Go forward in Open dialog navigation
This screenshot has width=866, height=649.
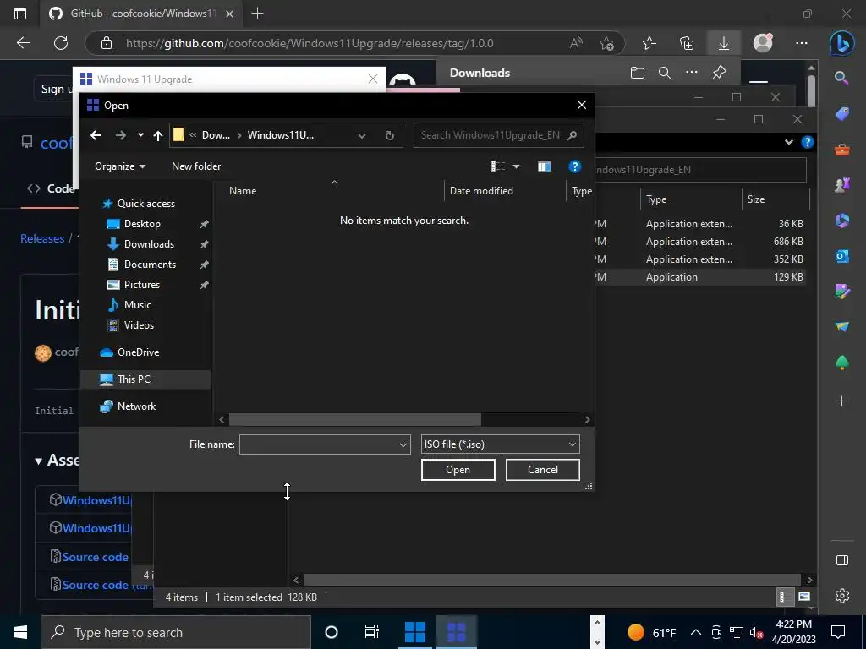coord(120,135)
